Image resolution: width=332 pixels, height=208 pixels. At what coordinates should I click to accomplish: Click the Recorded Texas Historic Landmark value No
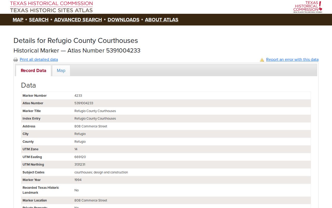[77, 190]
